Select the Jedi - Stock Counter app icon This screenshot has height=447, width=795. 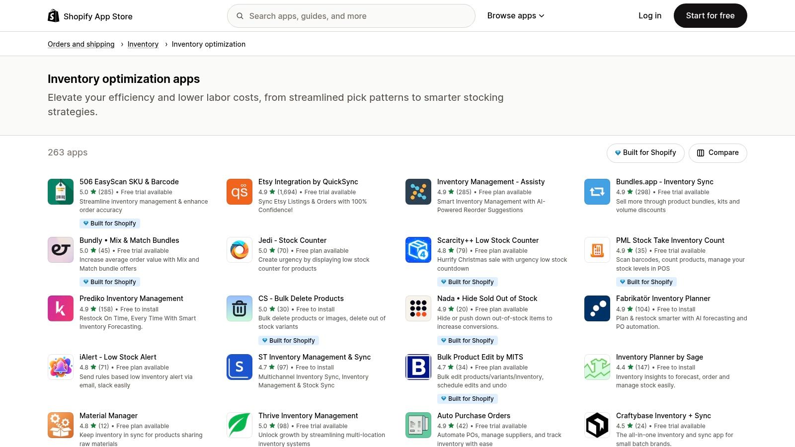(239, 250)
